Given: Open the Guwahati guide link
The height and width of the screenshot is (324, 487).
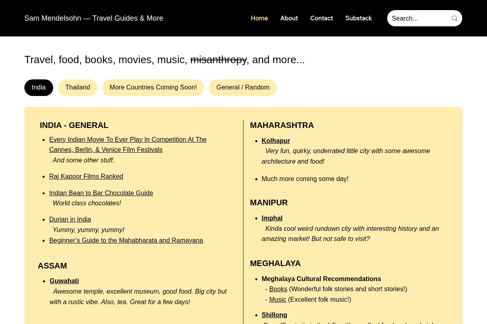Looking at the screenshot, I should pyautogui.click(x=64, y=281).
